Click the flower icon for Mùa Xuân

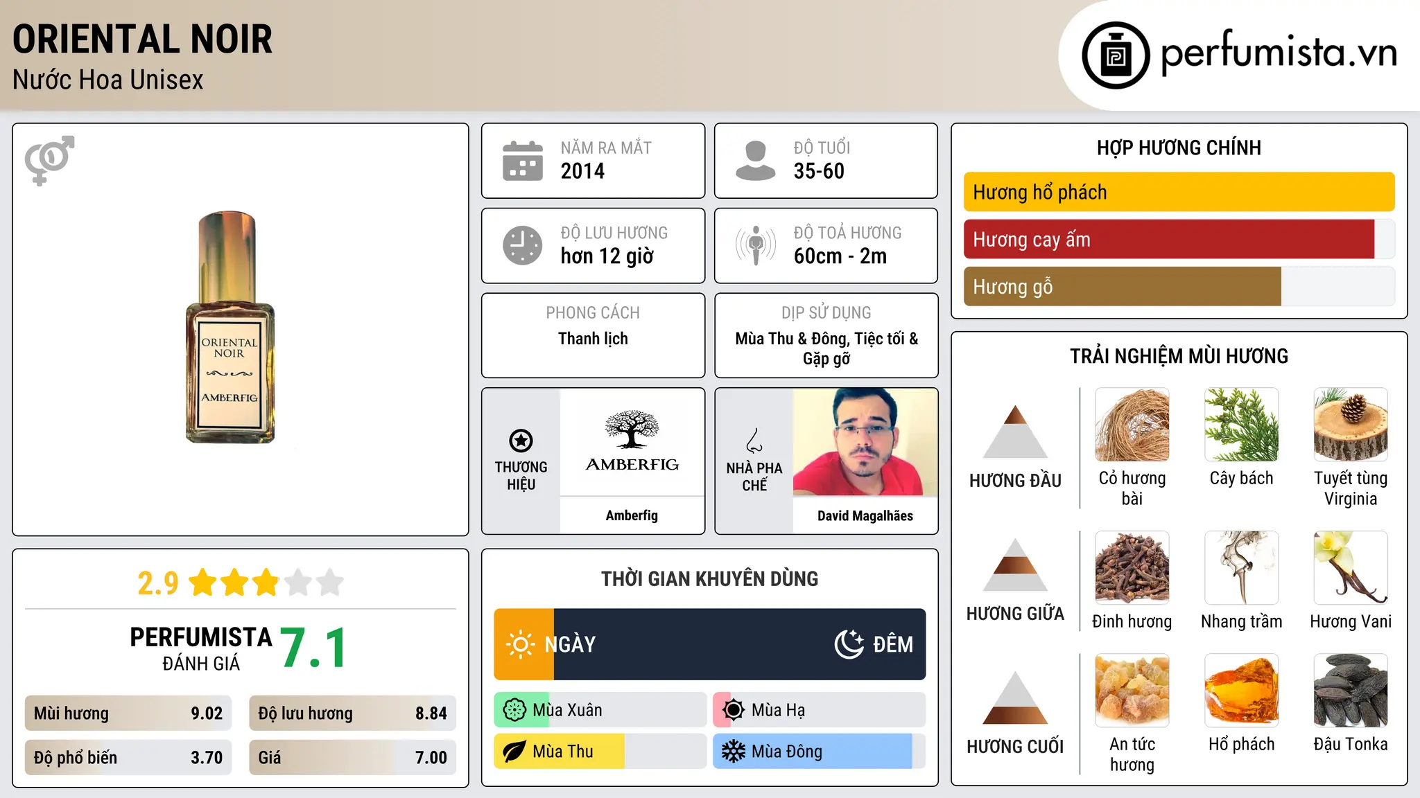coord(514,710)
